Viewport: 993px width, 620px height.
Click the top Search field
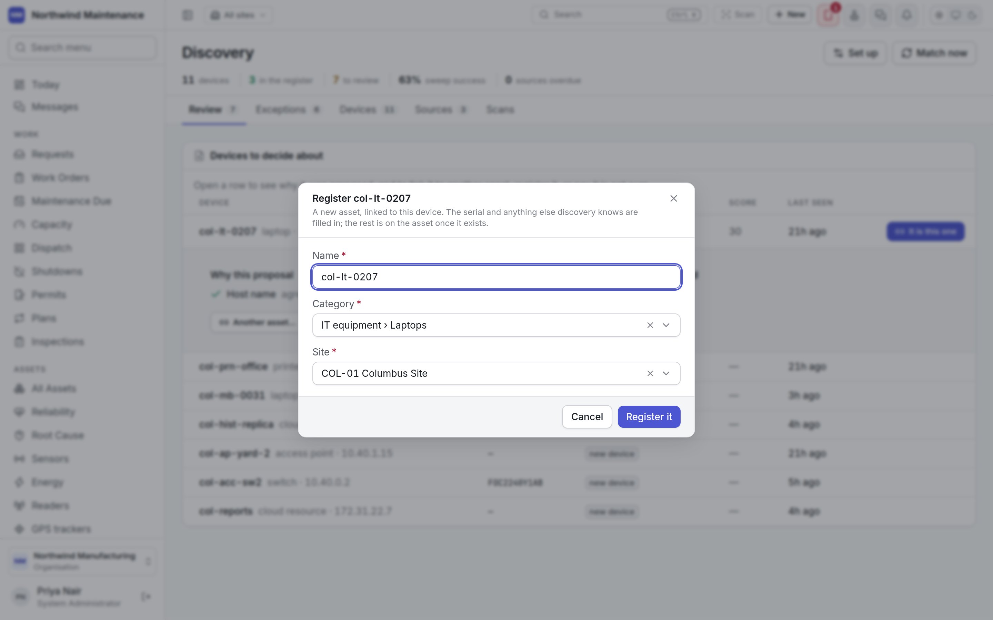coord(620,15)
